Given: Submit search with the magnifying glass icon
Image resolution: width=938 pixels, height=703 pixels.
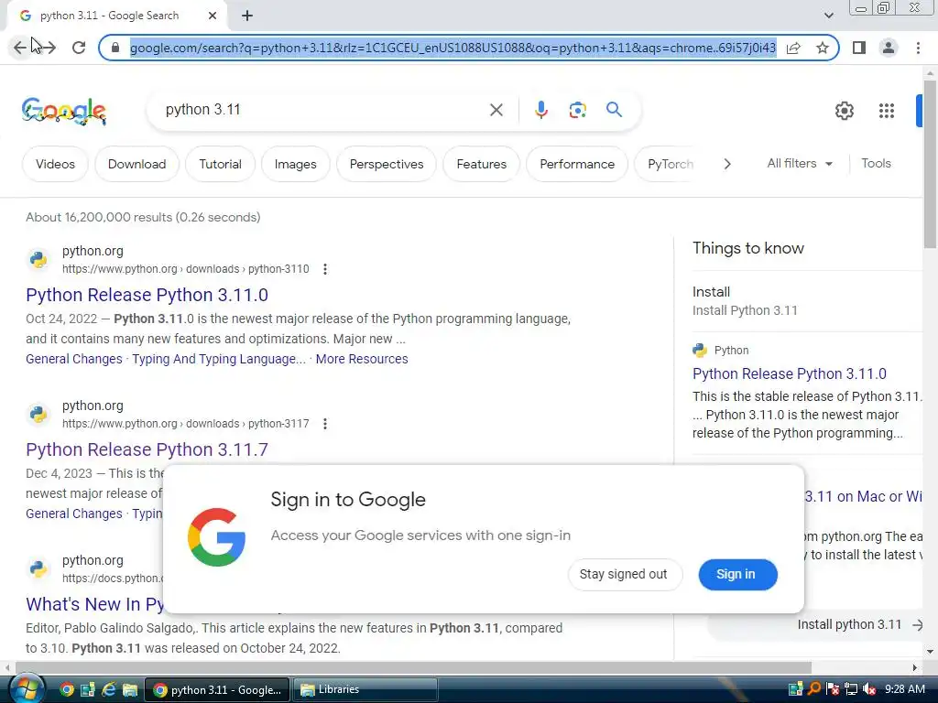Looking at the screenshot, I should click(x=614, y=110).
